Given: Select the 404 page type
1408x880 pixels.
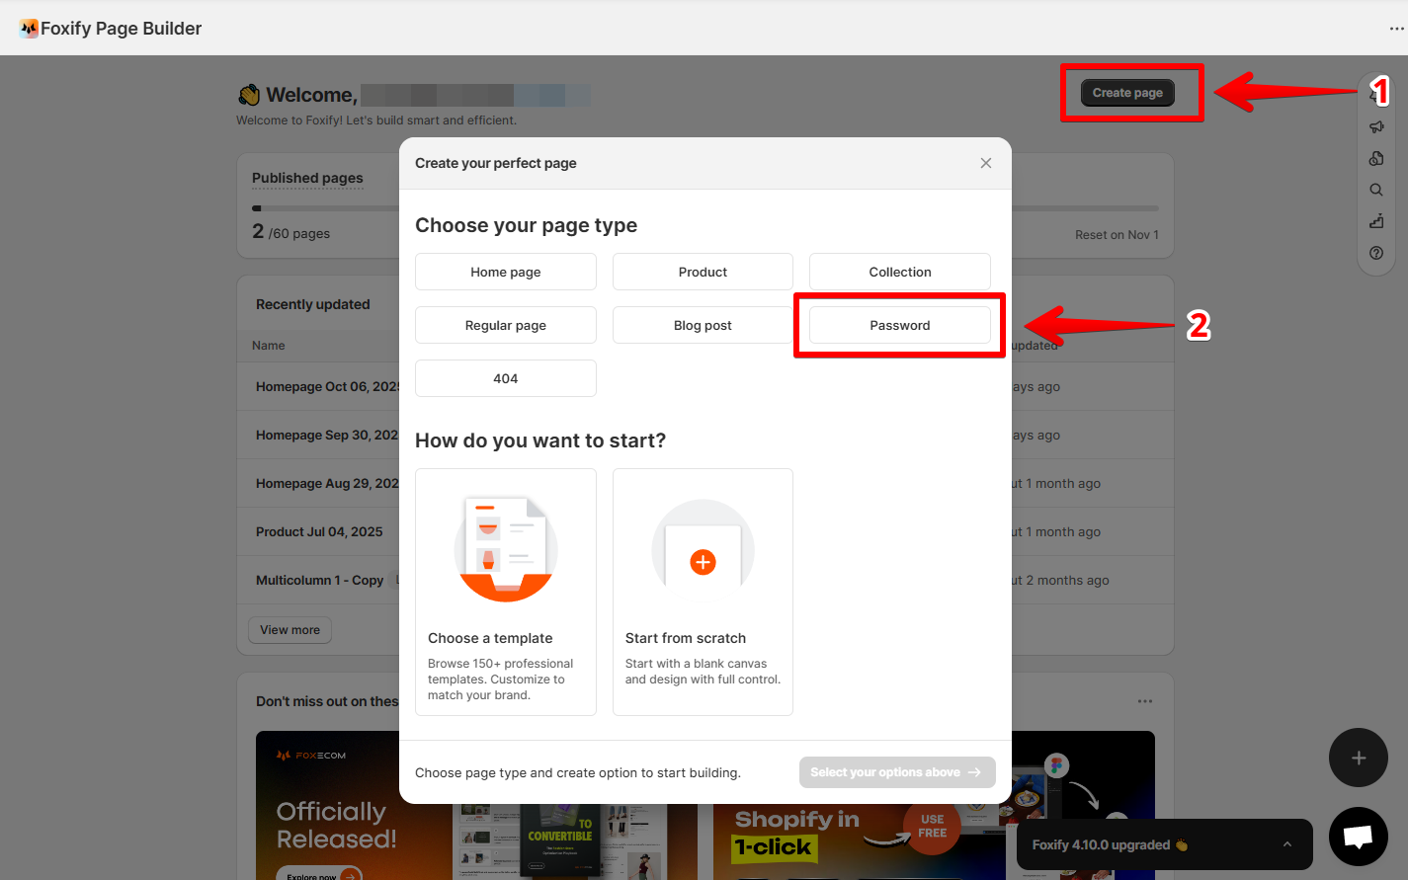Looking at the screenshot, I should [x=506, y=378].
